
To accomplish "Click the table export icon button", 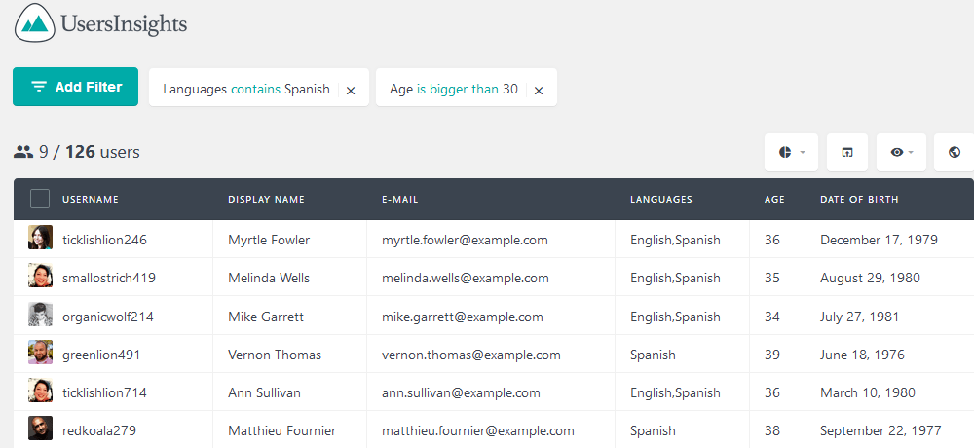I will [847, 152].
